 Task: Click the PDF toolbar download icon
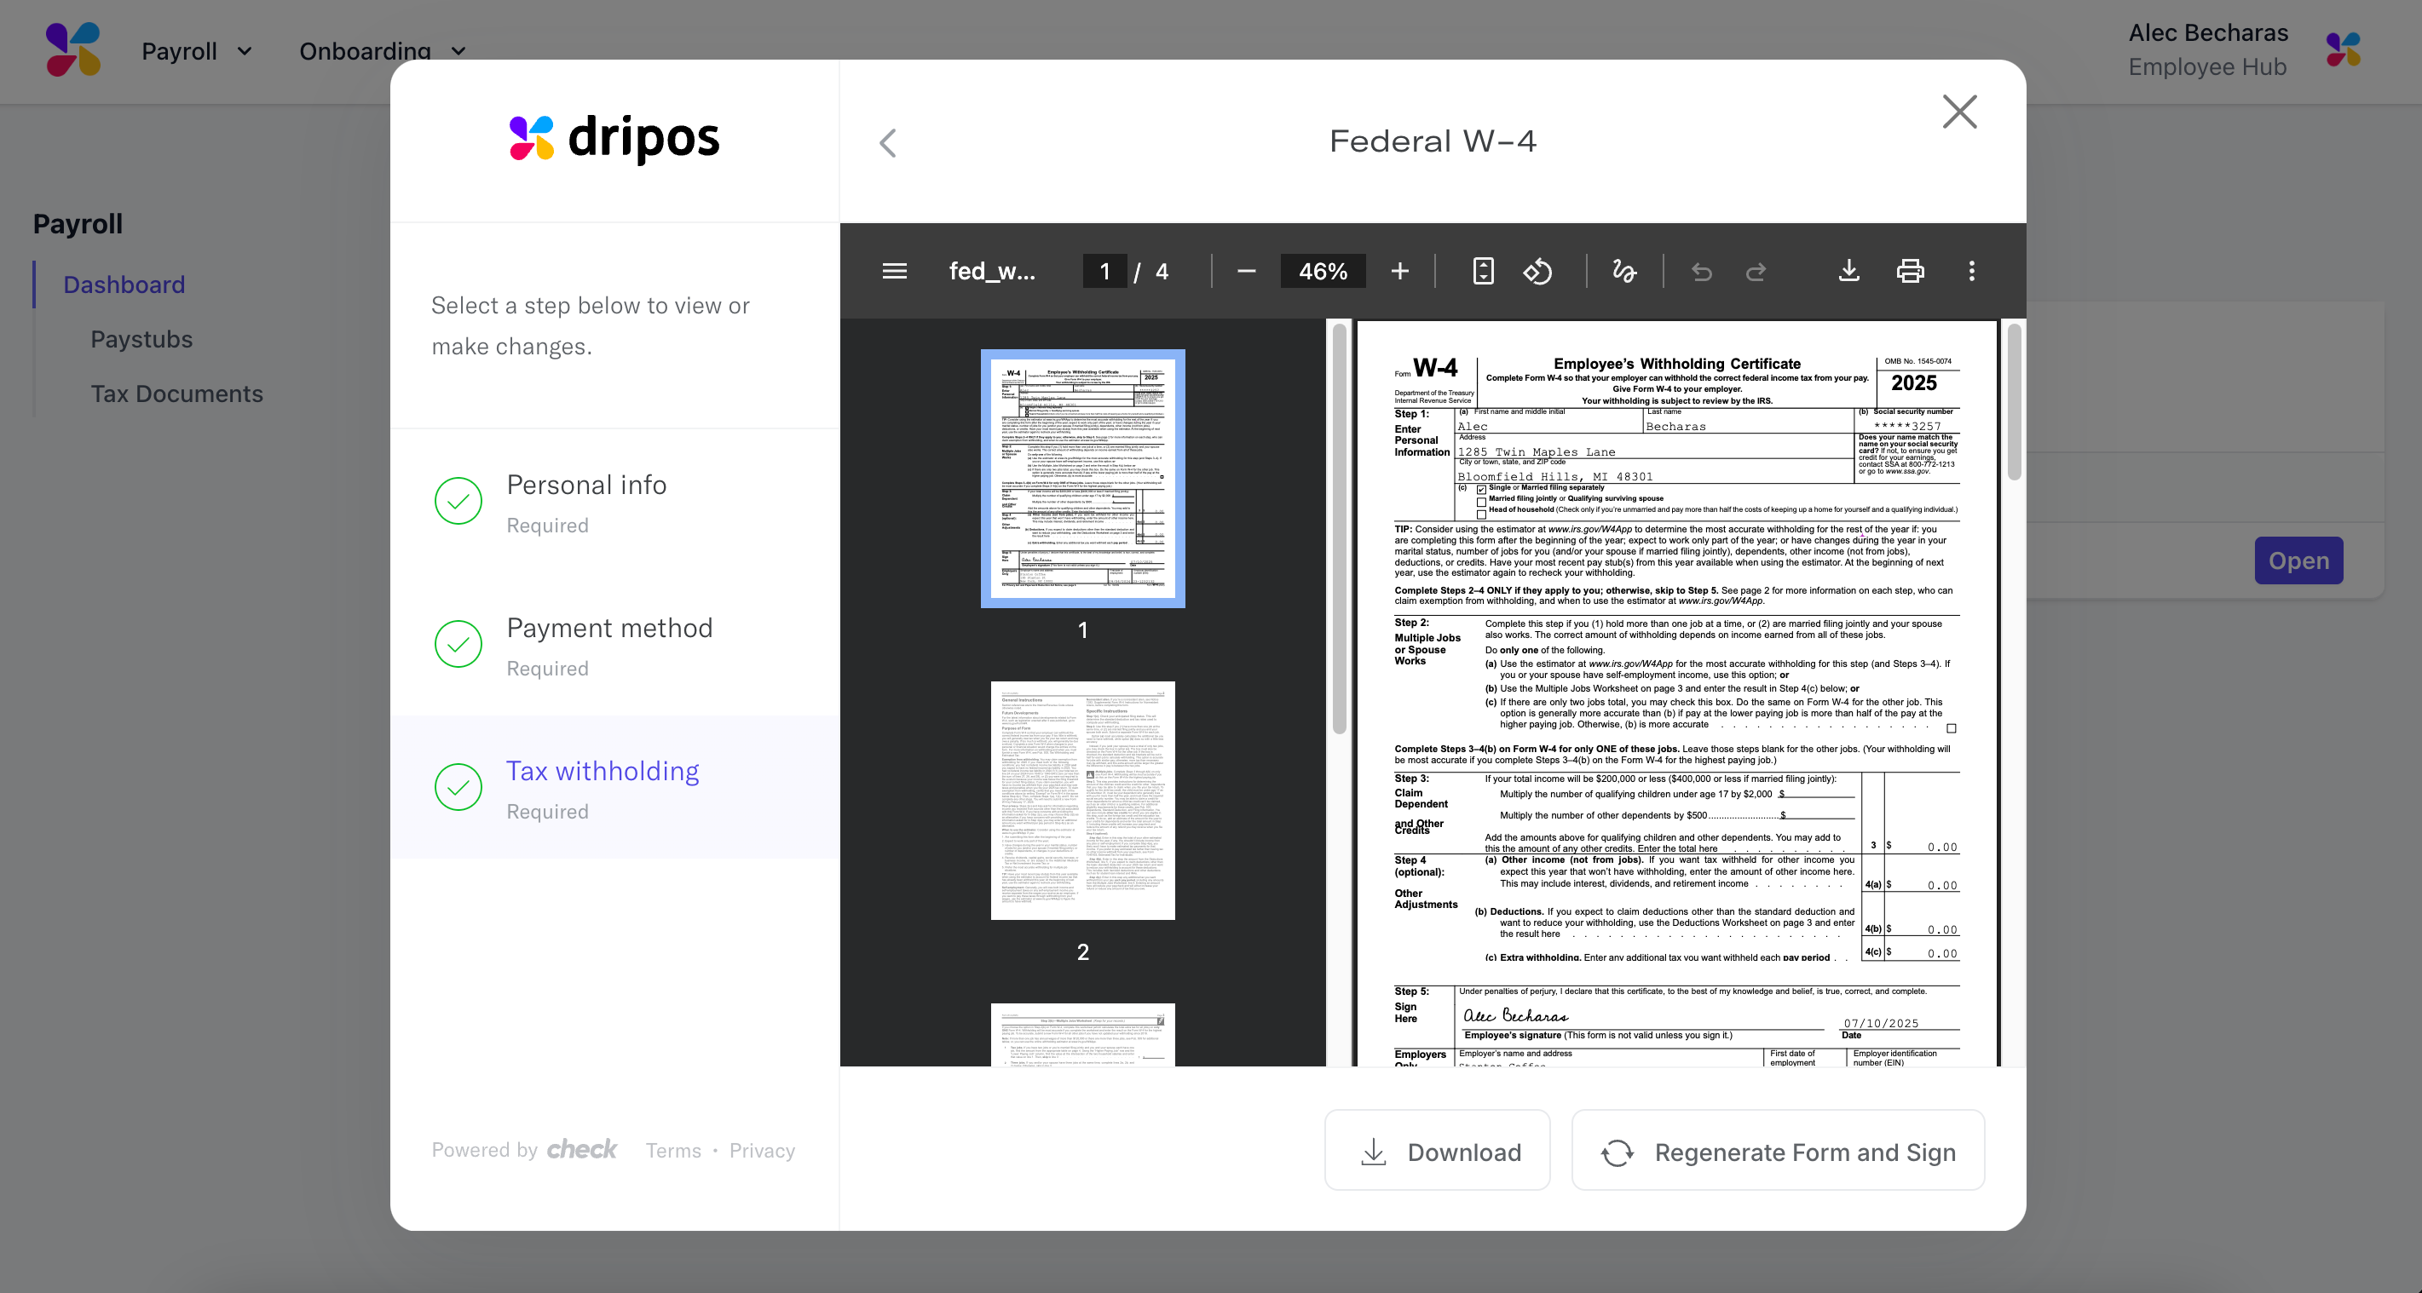click(1848, 272)
